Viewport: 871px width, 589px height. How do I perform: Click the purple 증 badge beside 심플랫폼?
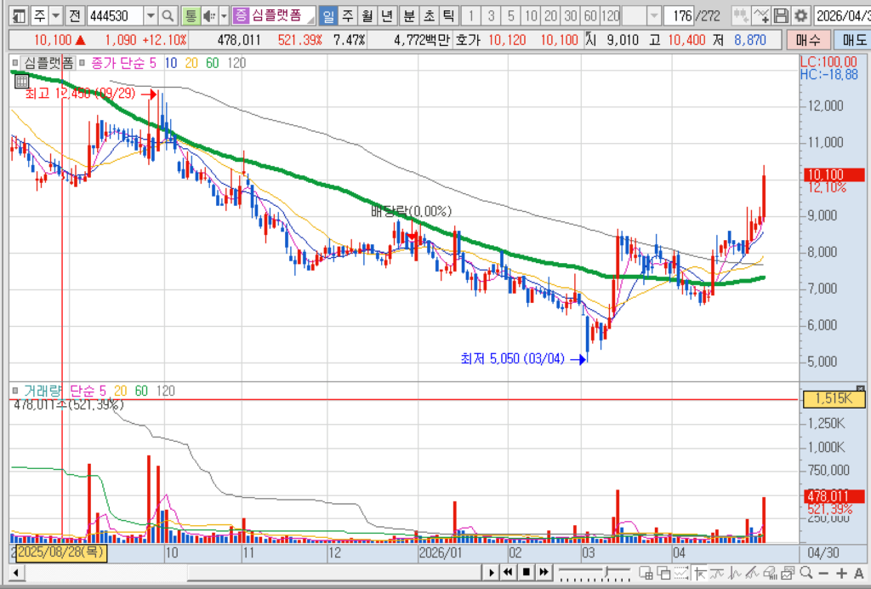click(x=241, y=15)
